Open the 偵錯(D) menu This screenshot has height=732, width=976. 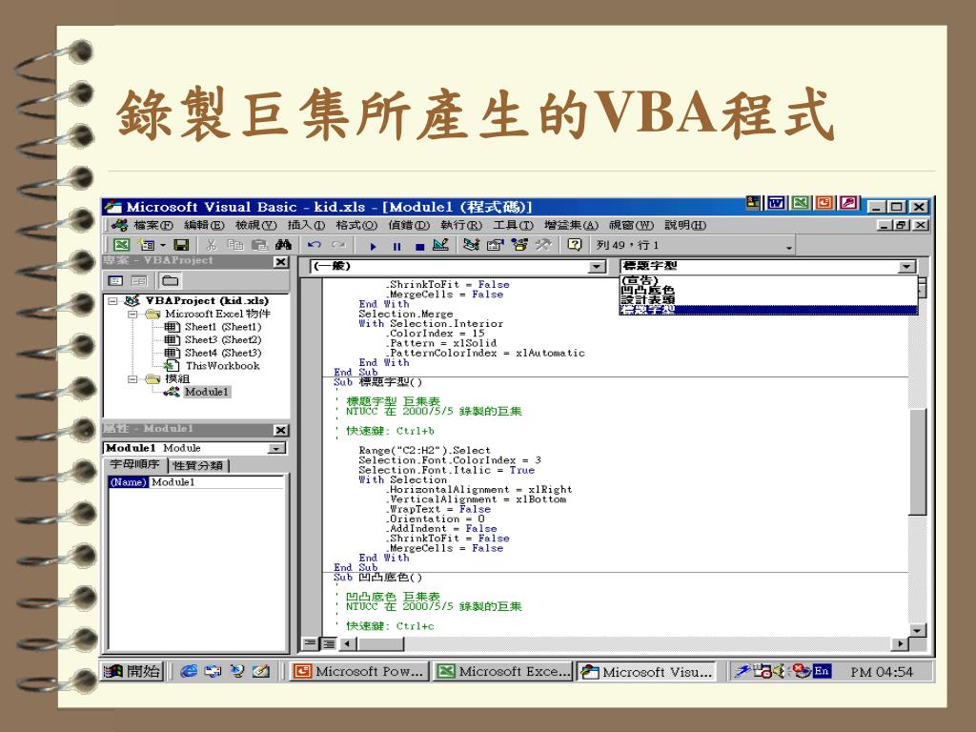[x=409, y=225]
